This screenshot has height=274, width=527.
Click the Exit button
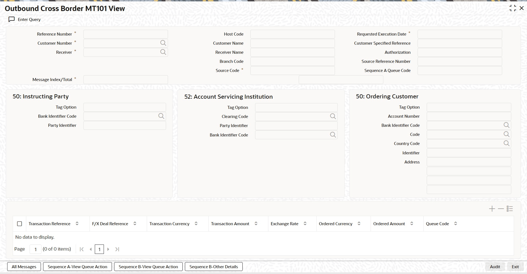pos(515,267)
